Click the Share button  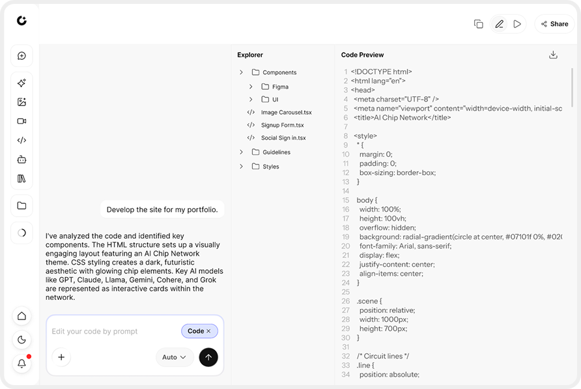click(554, 24)
